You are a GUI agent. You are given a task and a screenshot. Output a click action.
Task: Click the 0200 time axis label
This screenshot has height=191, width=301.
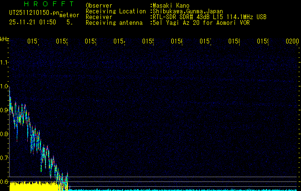click(292, 42)
